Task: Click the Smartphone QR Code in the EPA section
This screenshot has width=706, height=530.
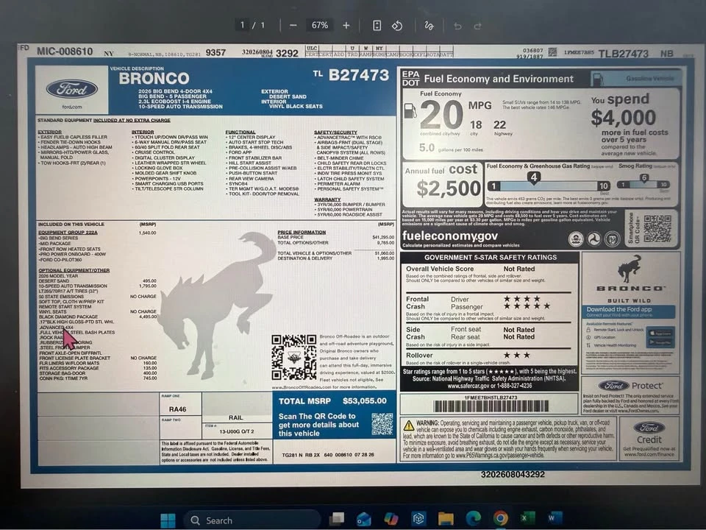Action: click(657, 228)
